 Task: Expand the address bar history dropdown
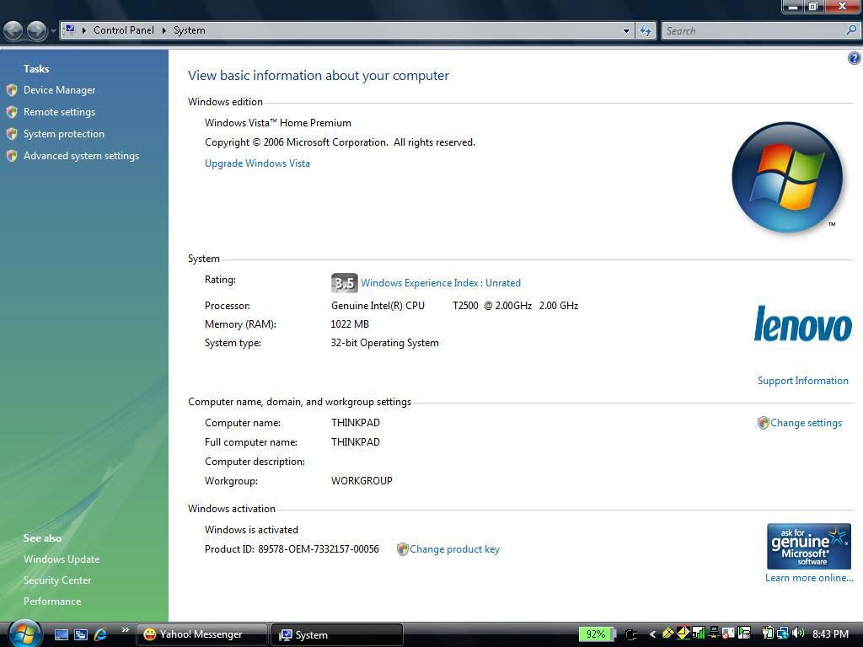(x=626, y=30)
